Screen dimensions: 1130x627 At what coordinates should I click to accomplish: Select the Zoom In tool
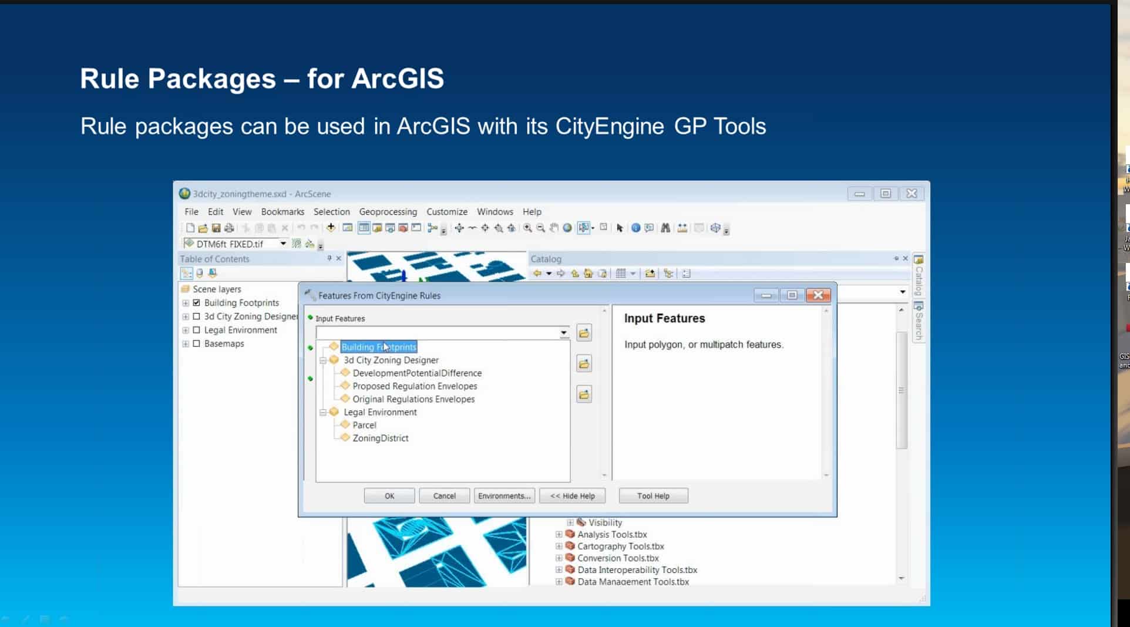point(527,228)
